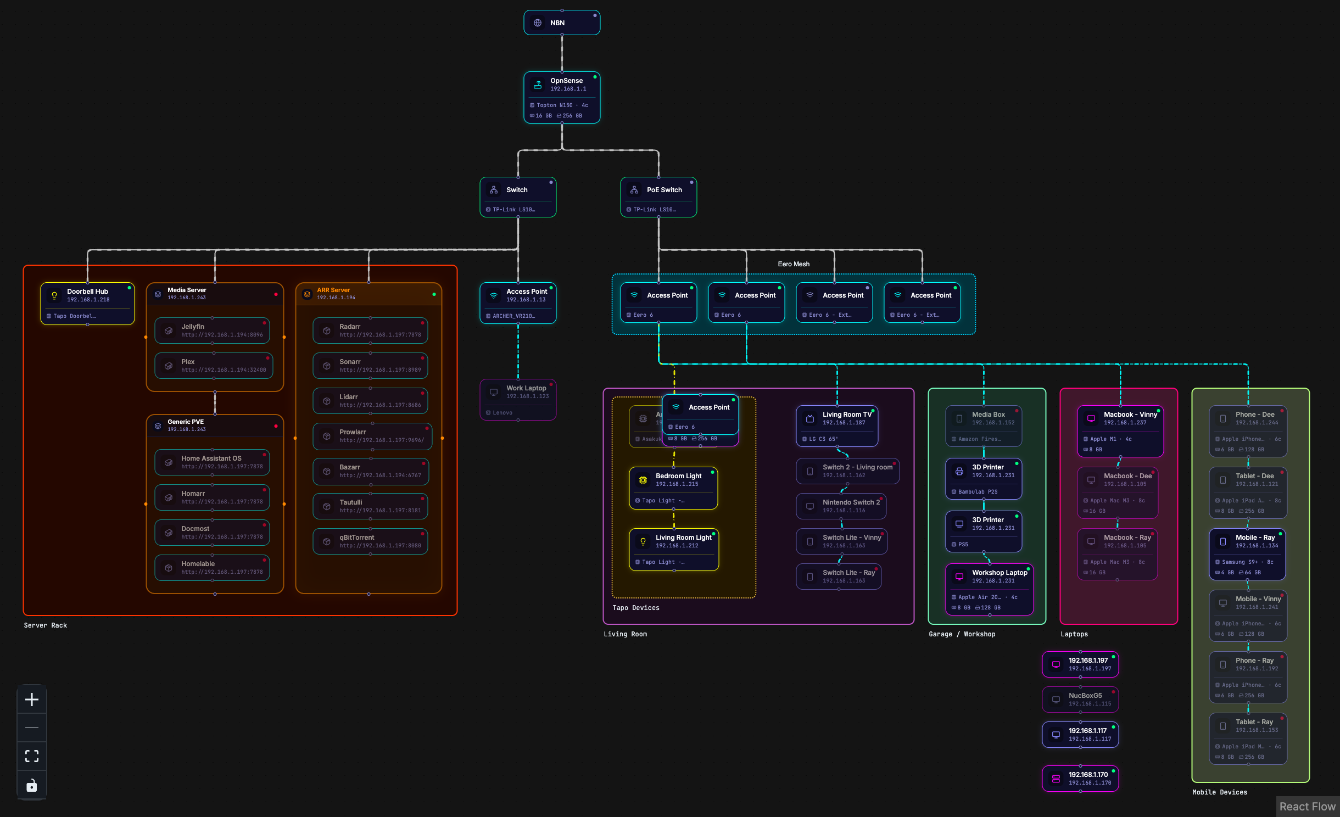Select the Jellyfin service node

coord(213,331)
